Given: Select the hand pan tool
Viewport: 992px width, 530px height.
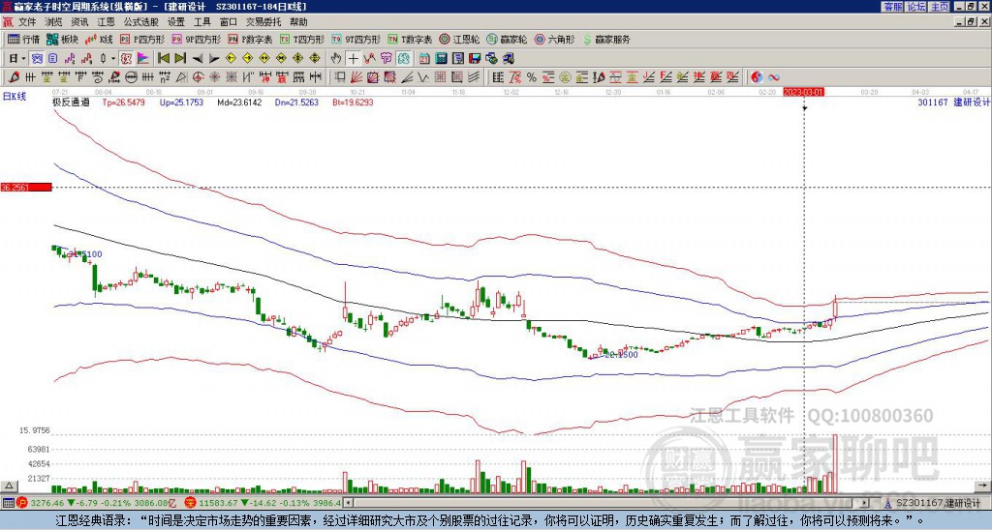Looking at the screenshot, I should 336,58.
